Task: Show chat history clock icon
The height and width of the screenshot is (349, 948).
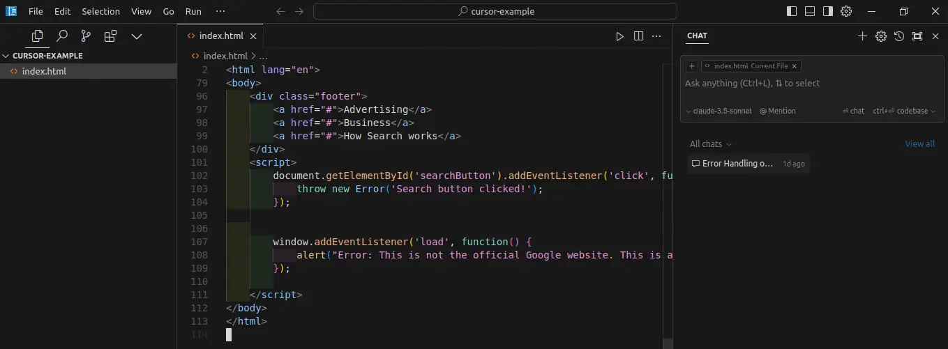Action: pos(899,36)
